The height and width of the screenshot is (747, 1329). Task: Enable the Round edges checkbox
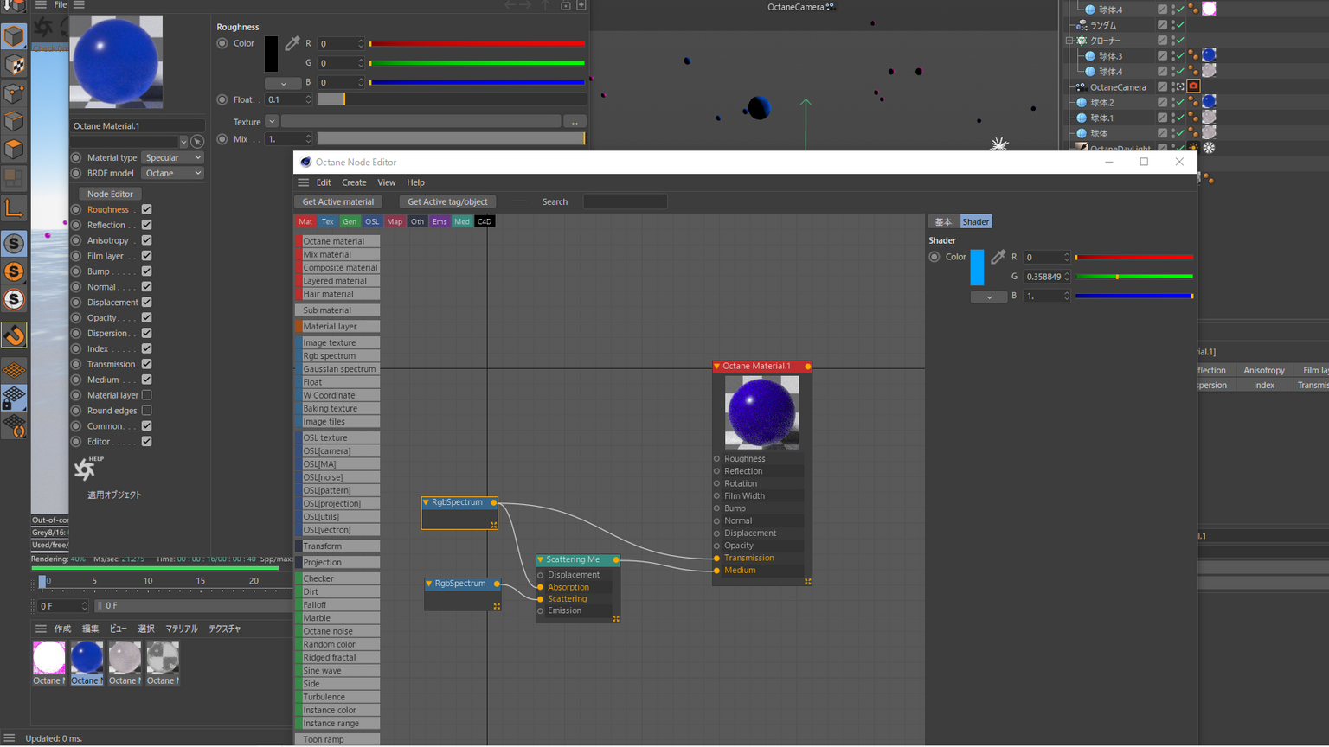(146, 411)
